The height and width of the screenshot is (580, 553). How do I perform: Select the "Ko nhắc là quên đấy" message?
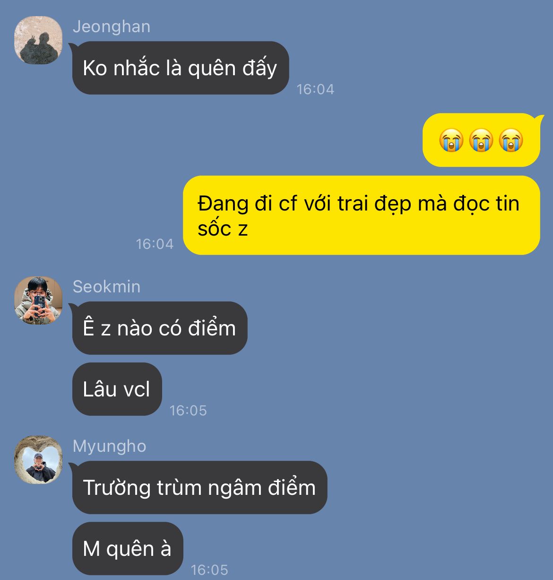[181, 68]
